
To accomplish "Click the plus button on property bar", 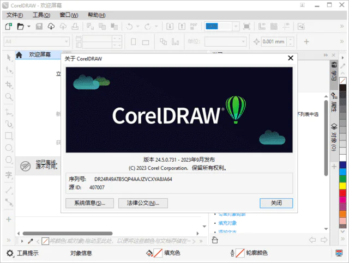I will tap(306, 41).
